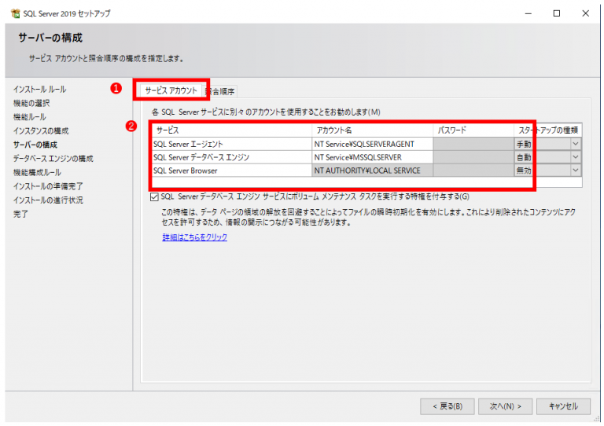Click インストール ルール in the step list
Screen dimensions: 604x426
pyautogui.click(x=39, y=90)
